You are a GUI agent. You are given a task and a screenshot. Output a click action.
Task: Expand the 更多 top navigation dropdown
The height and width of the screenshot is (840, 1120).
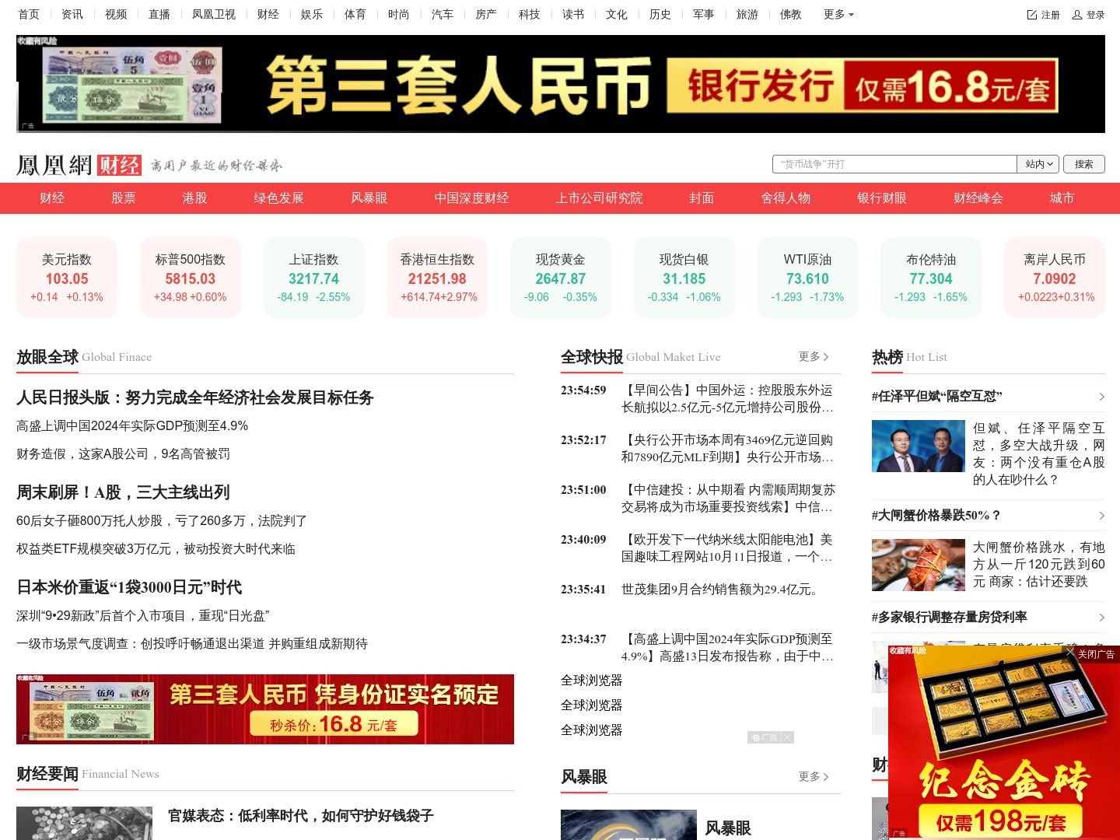(x=838, y=15)
